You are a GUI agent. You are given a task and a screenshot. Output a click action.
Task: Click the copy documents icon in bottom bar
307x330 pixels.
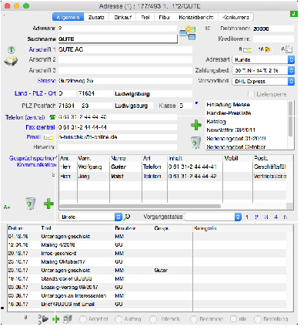coord(68,319)
